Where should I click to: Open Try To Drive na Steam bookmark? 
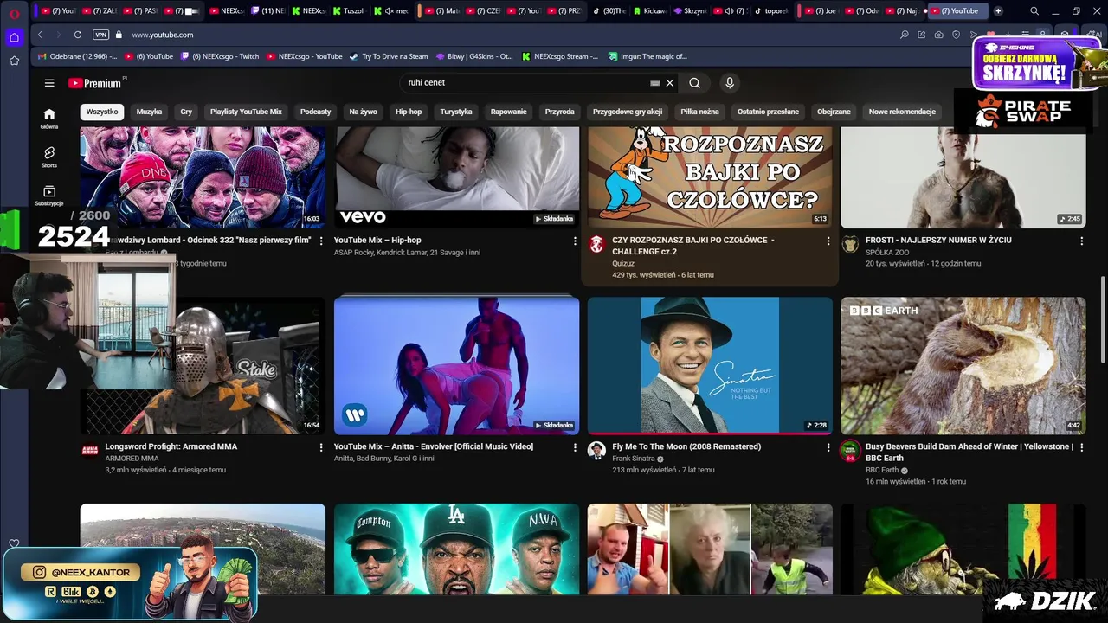(x=389, y=56)
